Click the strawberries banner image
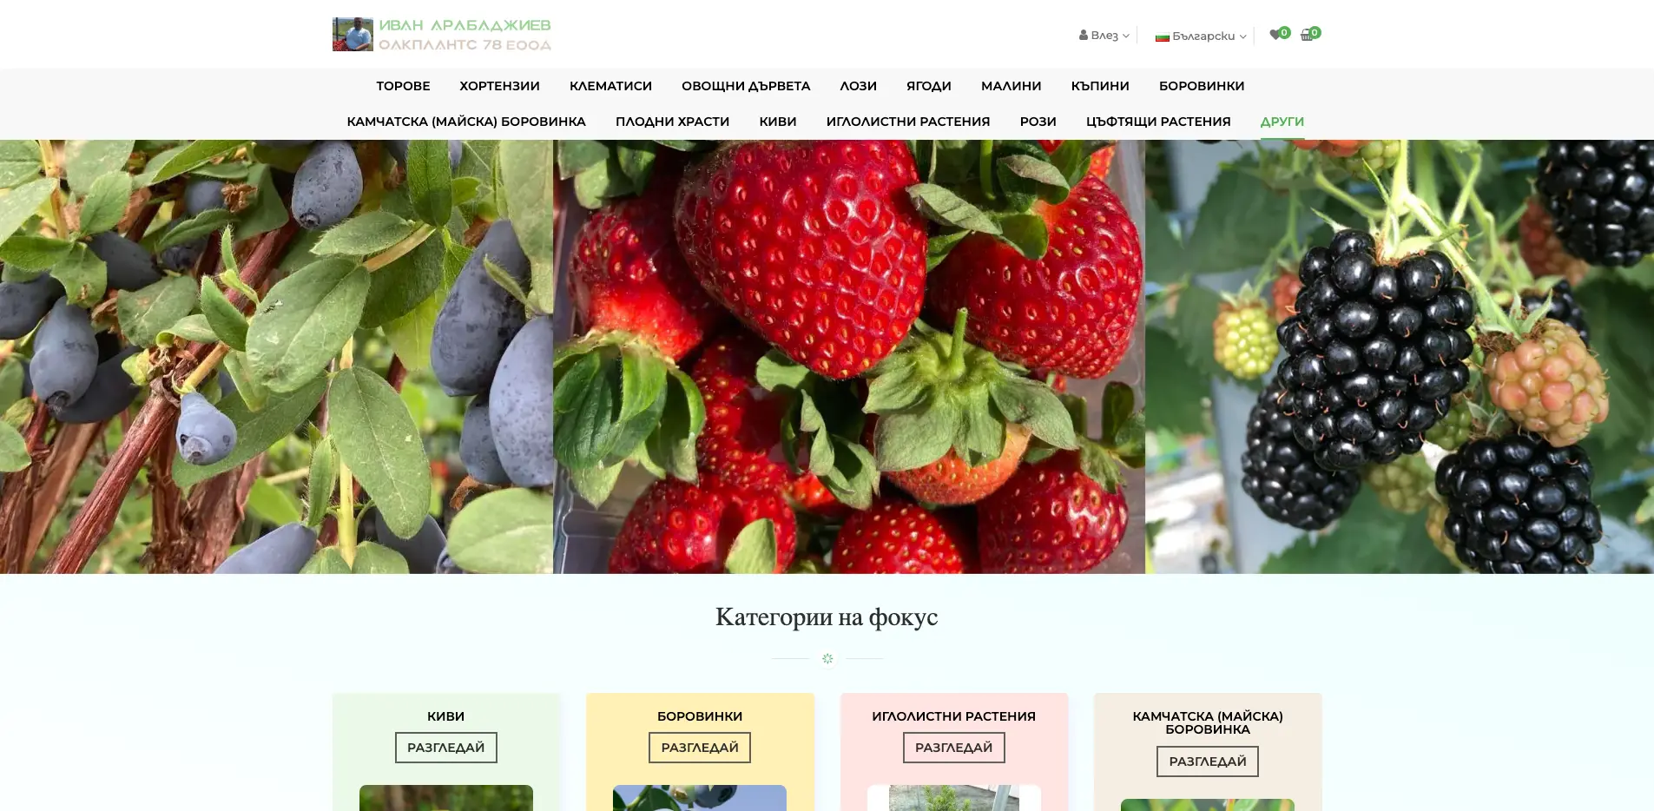1654x811 pixels. click(849, 357)
